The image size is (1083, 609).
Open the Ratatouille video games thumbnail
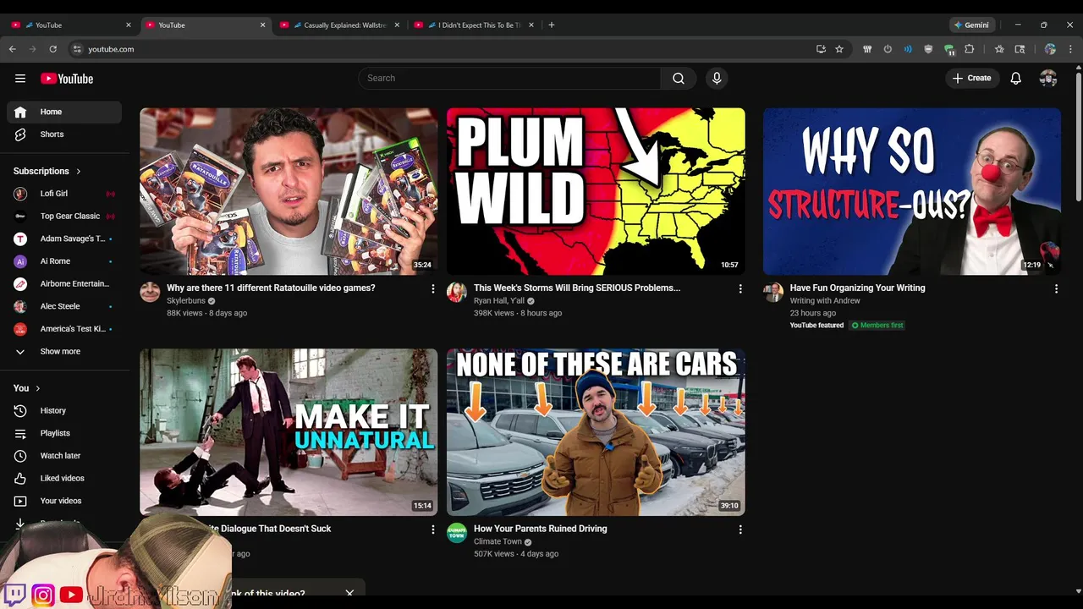tap(289, 191)
